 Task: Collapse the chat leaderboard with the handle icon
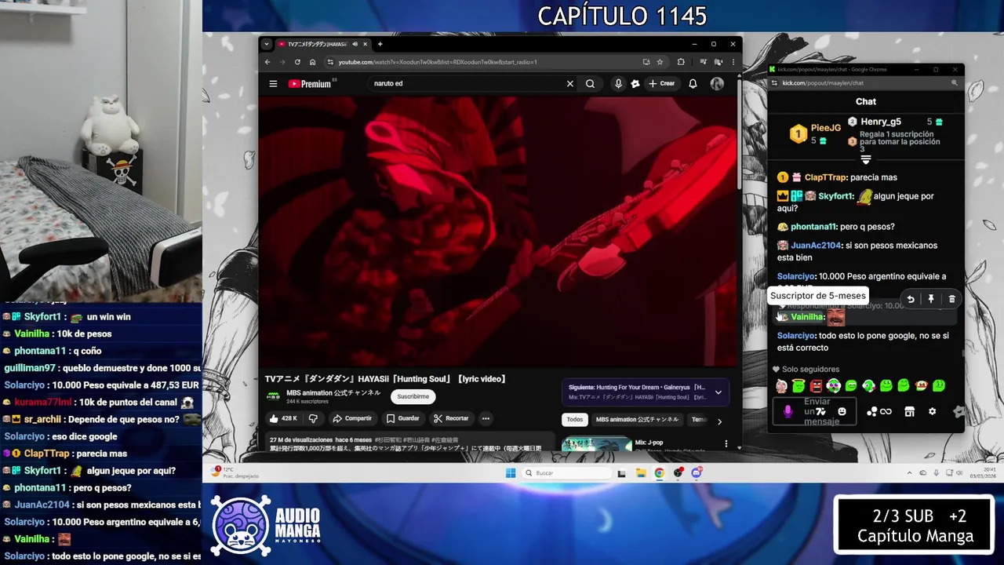[x=866, y=159]
